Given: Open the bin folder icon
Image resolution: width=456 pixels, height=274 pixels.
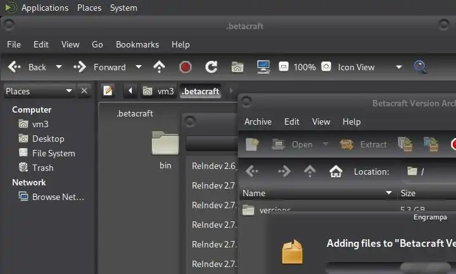Looking at the screenshot, I should [165, 143].
